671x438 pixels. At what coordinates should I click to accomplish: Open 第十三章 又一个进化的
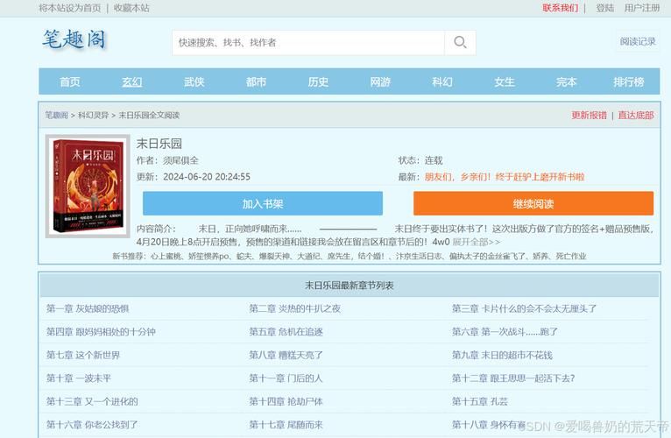click(x=92, y=401)
